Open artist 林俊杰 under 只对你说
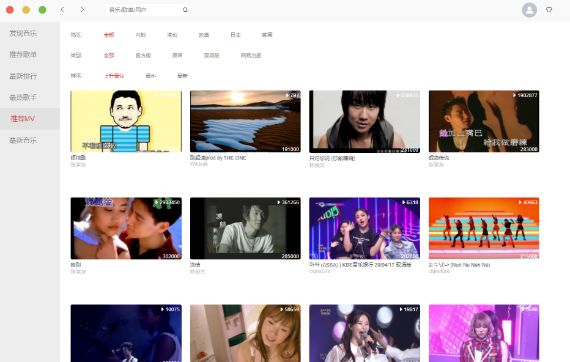This screenshot has height=362, width=570. [317, 165]
